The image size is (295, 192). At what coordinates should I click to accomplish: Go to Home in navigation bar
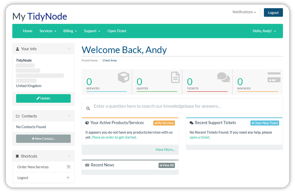pos(28,31)
